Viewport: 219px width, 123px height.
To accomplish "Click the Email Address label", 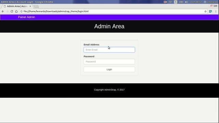I will (x=91, y=45).
